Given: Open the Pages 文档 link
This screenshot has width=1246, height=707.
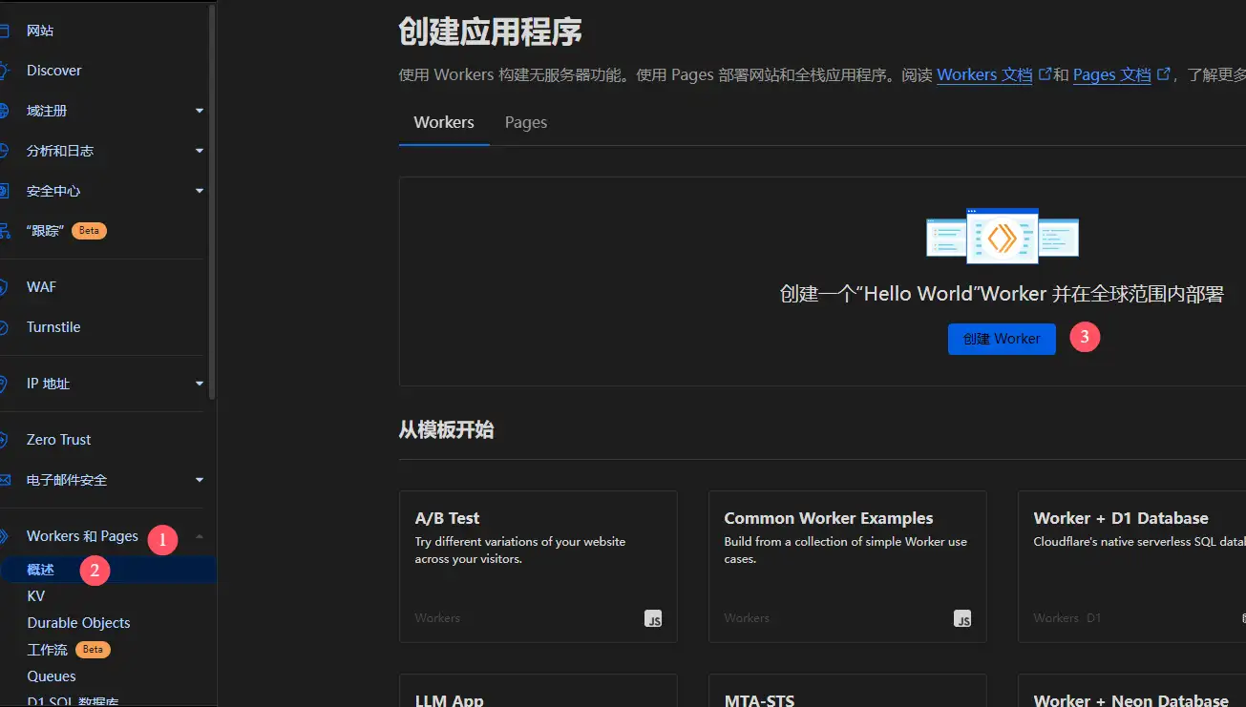Looking at the screenshot, I should pyautogui.click(x=1112, y=74).
